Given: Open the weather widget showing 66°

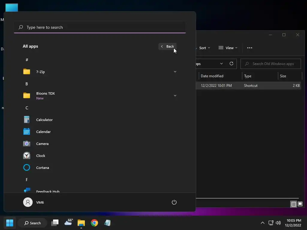Looking at the screenshot, I should click(68, 223).
